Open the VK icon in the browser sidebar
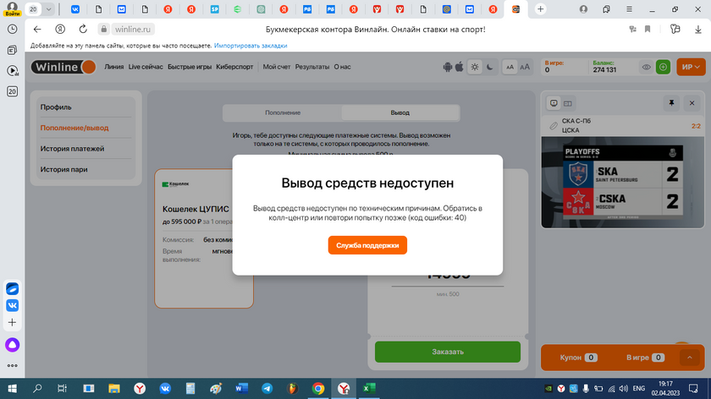 pyautogui.click(x=12, y=306)
